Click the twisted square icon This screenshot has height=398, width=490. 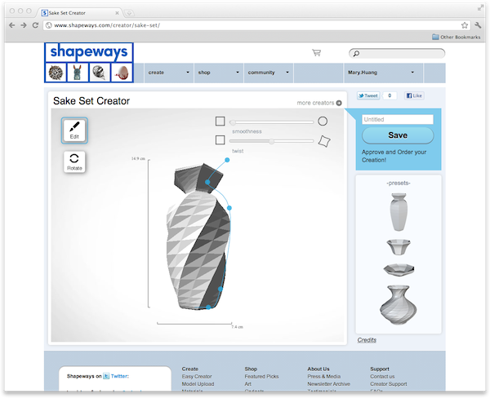pyautogui.click(x=324, y=141)
